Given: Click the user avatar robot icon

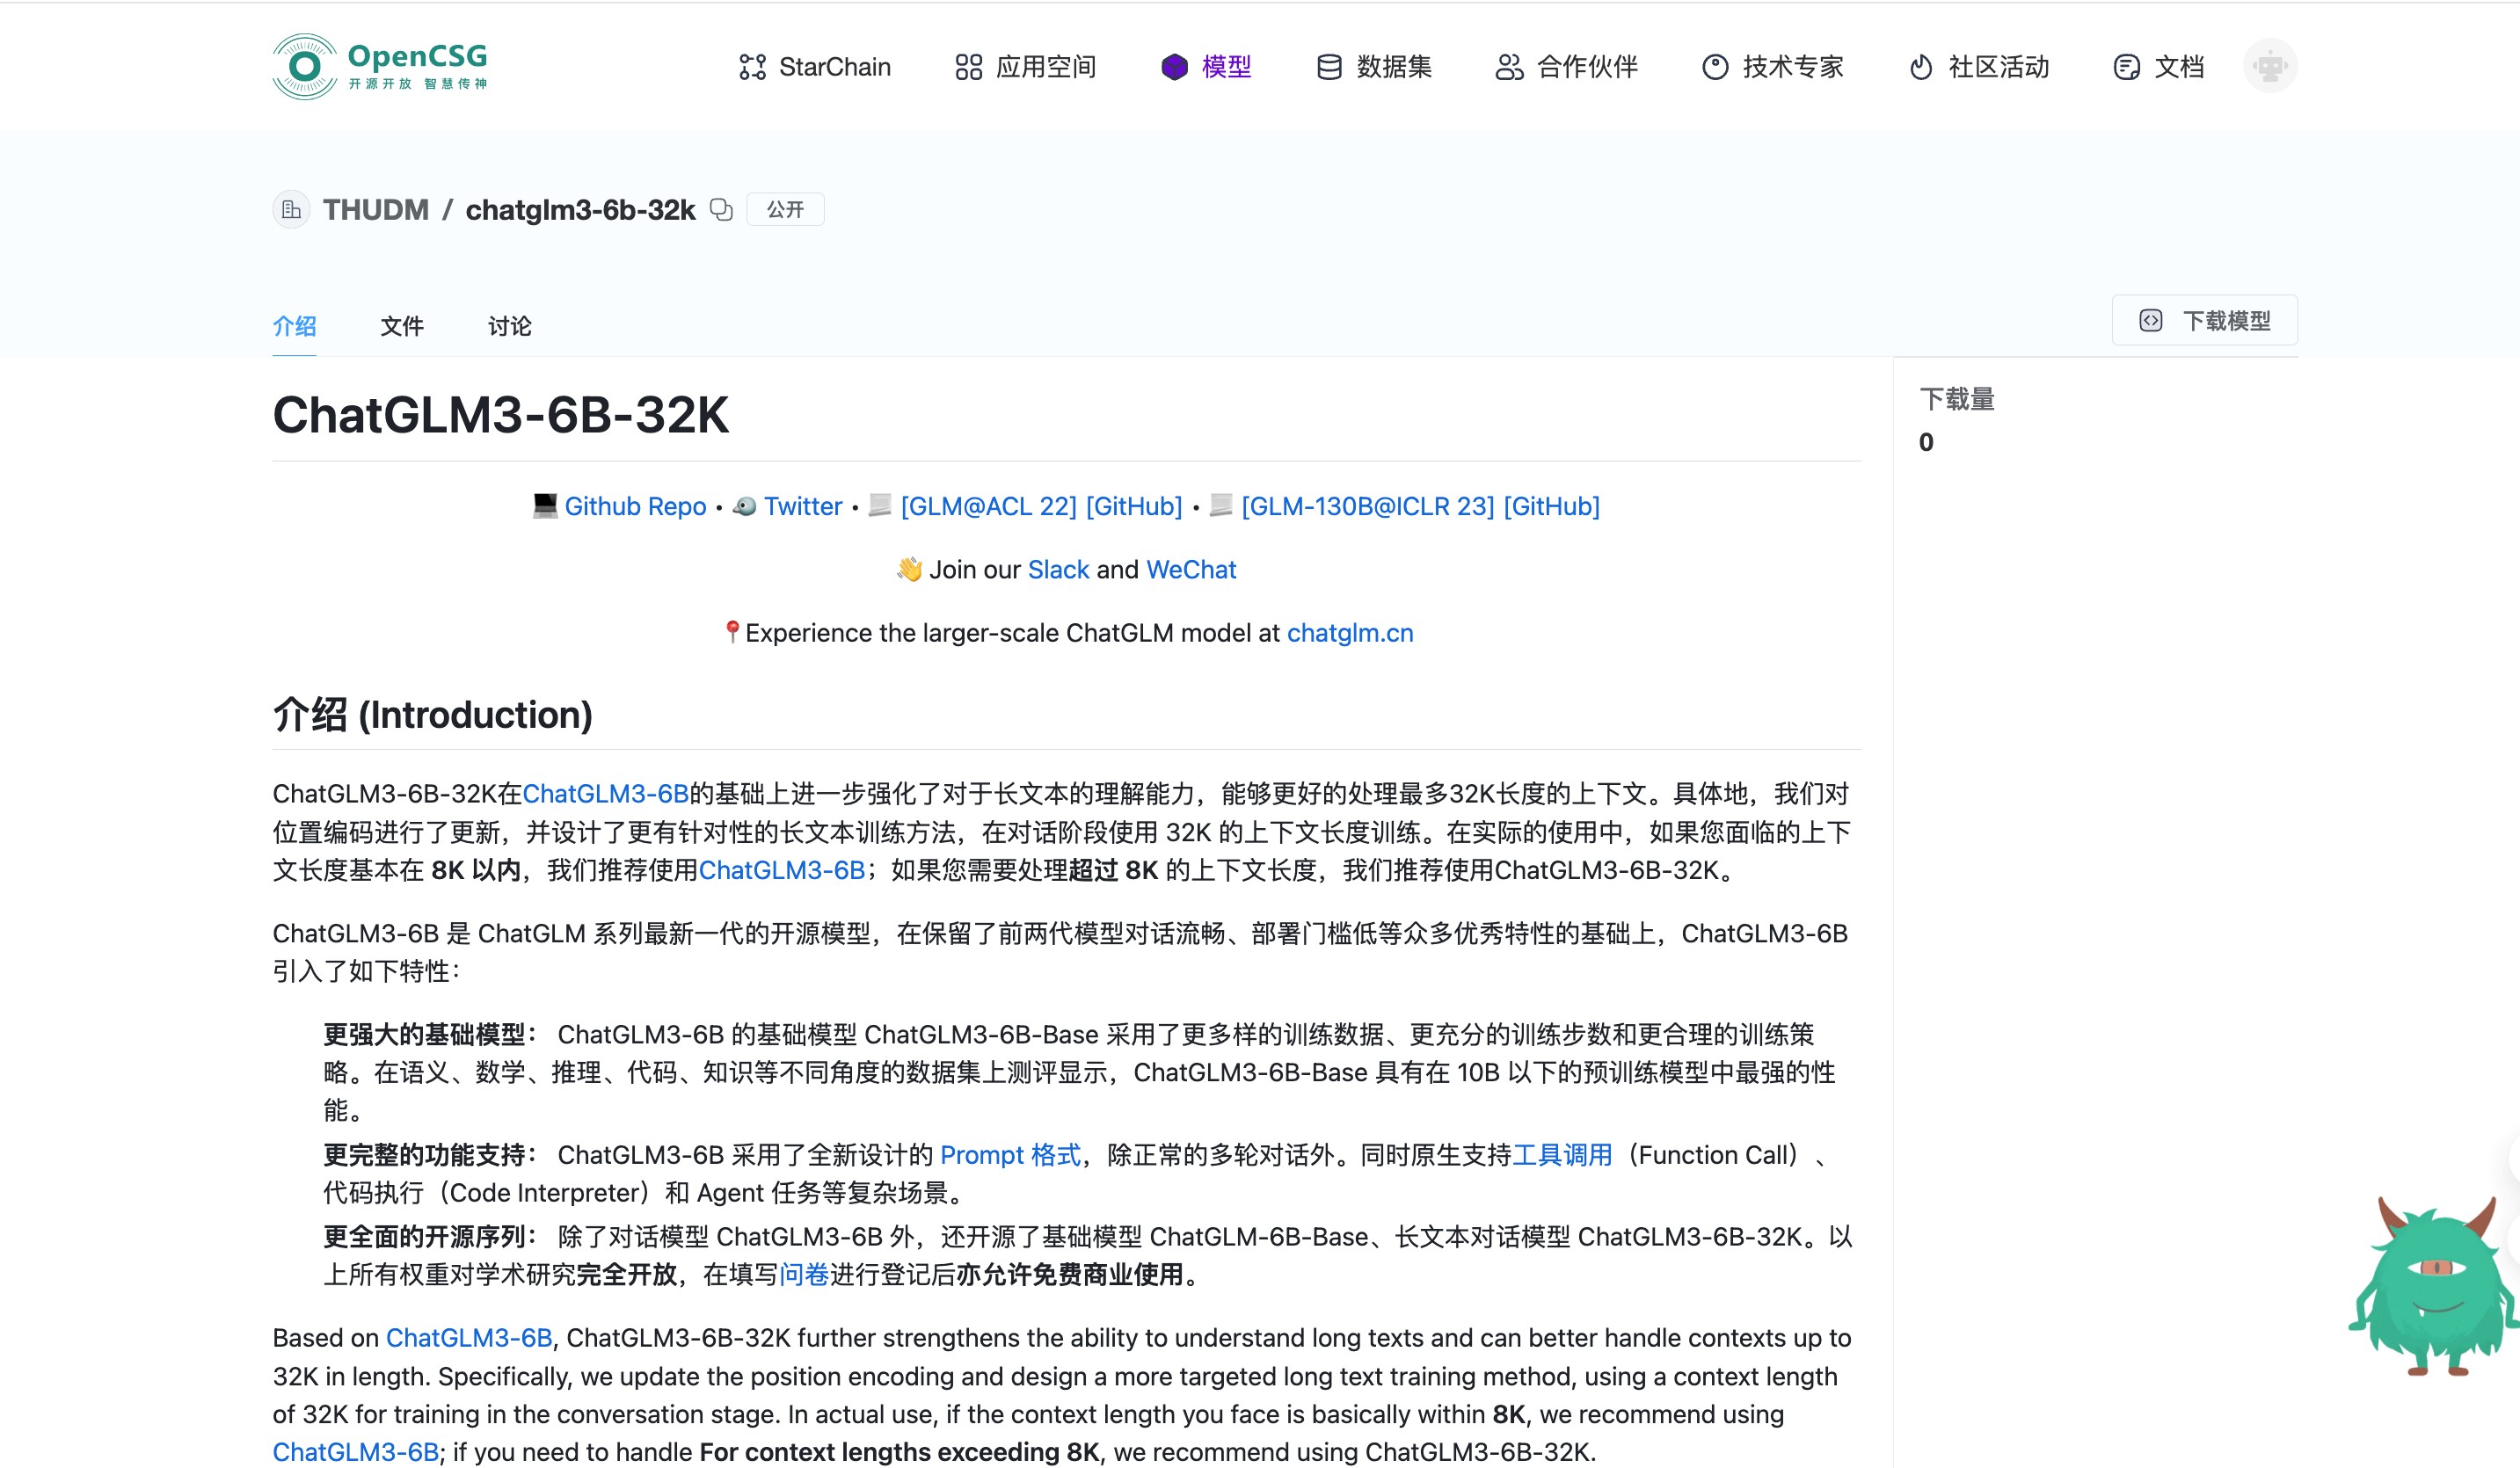Looking at the screenshot, I should 2269,67.
